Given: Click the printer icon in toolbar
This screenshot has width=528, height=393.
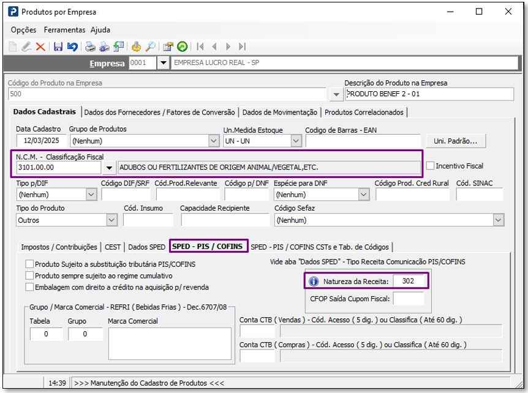Looking at the screenshot, I should [x=90, y=47].
